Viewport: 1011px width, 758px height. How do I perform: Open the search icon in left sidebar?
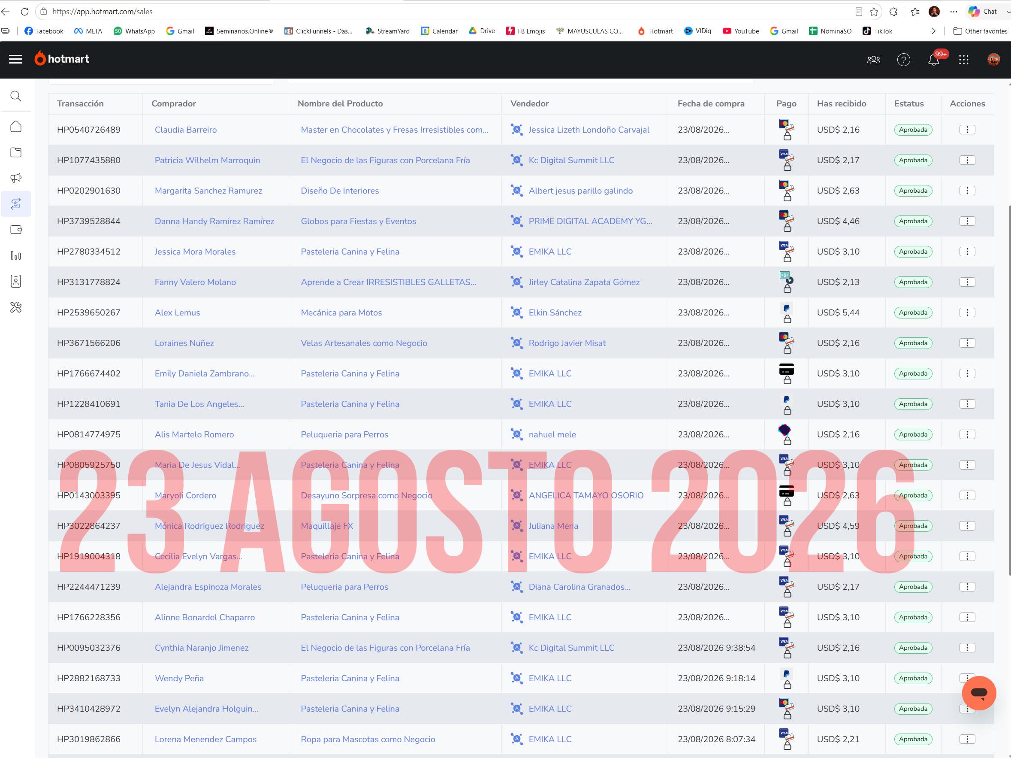click(15, 96)
